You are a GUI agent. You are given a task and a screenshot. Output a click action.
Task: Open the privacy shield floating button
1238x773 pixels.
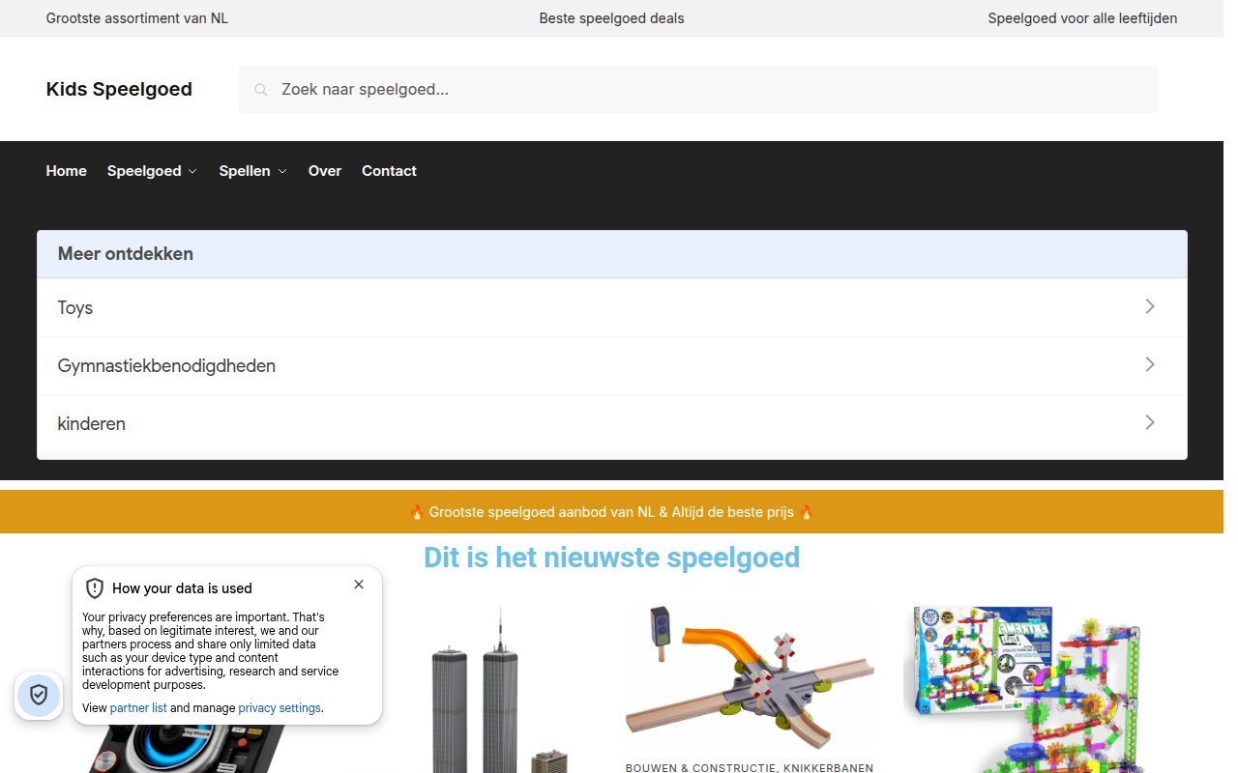(39, 695)
